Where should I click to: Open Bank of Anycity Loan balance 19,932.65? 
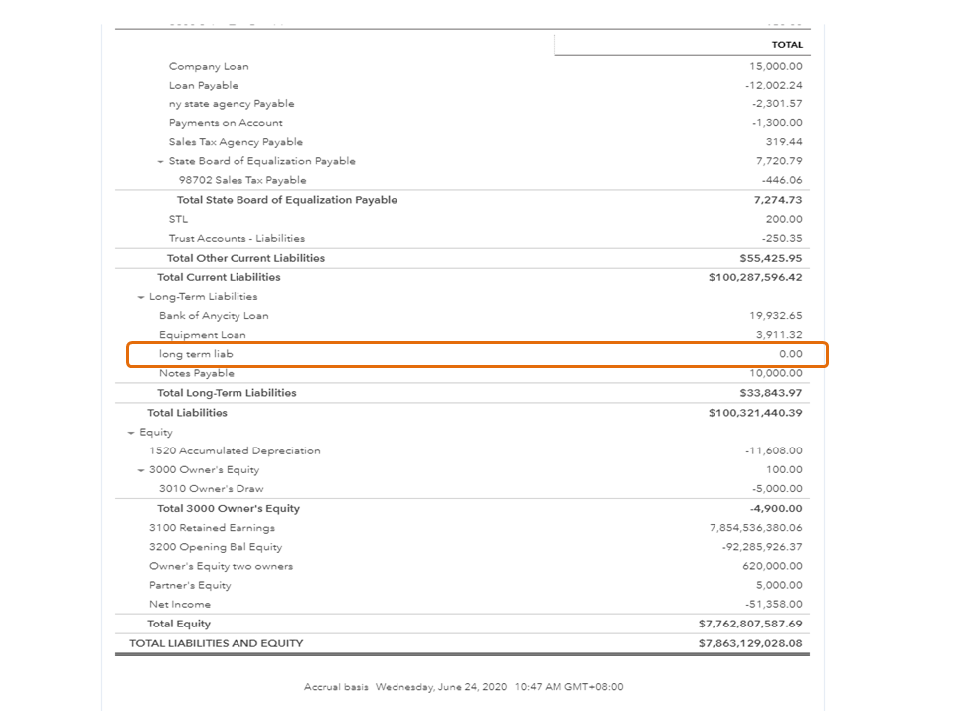(776, 316)
